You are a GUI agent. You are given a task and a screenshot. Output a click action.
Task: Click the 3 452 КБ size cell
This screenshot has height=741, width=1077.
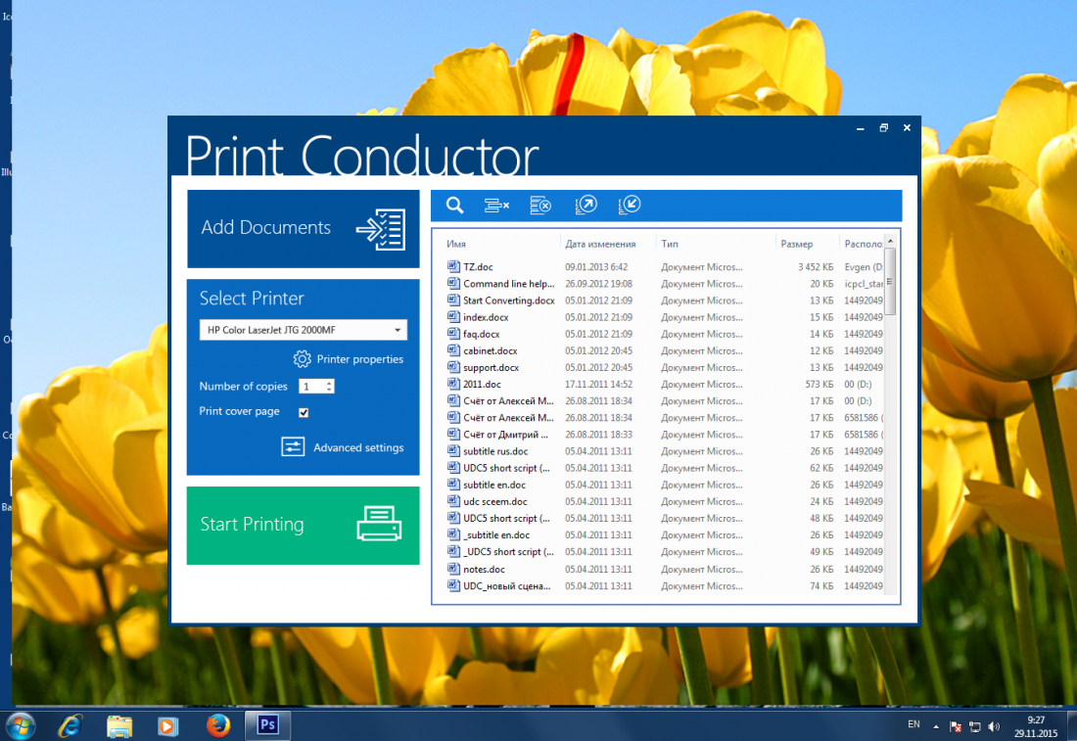coord(816,266)
